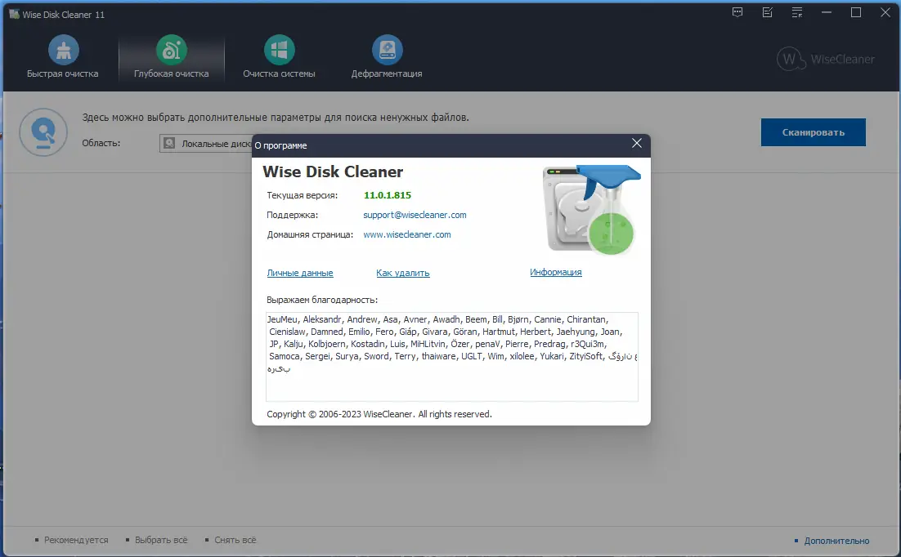The width and height of the screenshot is (901, 557).
Task: Click the edit/review icon in the titlebar
Action: [x=767, y=12]
